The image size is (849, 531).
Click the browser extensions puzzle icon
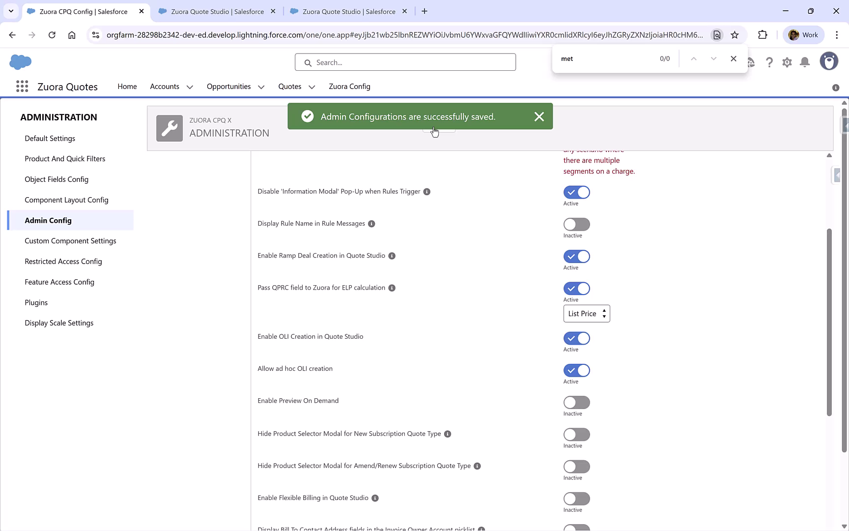[763, 34]
